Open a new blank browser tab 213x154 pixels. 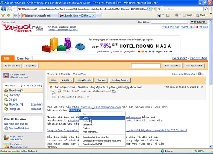pyautogui.click(x=99, y=16)
